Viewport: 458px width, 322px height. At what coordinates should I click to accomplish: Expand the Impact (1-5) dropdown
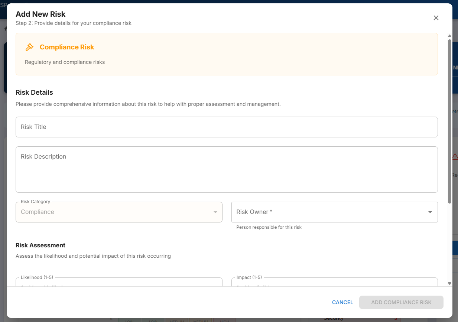334,282
